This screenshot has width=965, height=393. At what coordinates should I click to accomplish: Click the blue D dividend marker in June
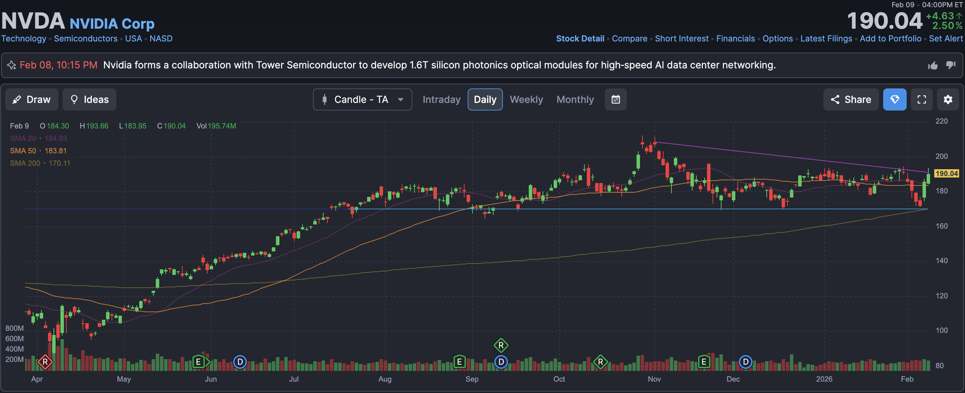240,362
